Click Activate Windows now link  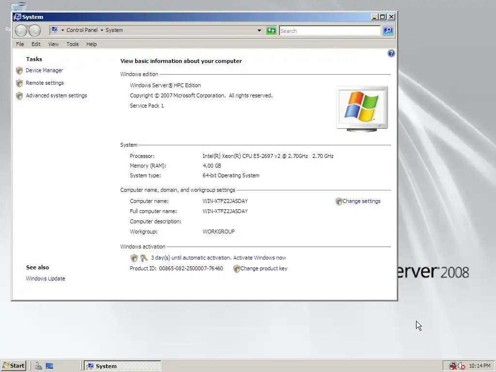(260, 258)
